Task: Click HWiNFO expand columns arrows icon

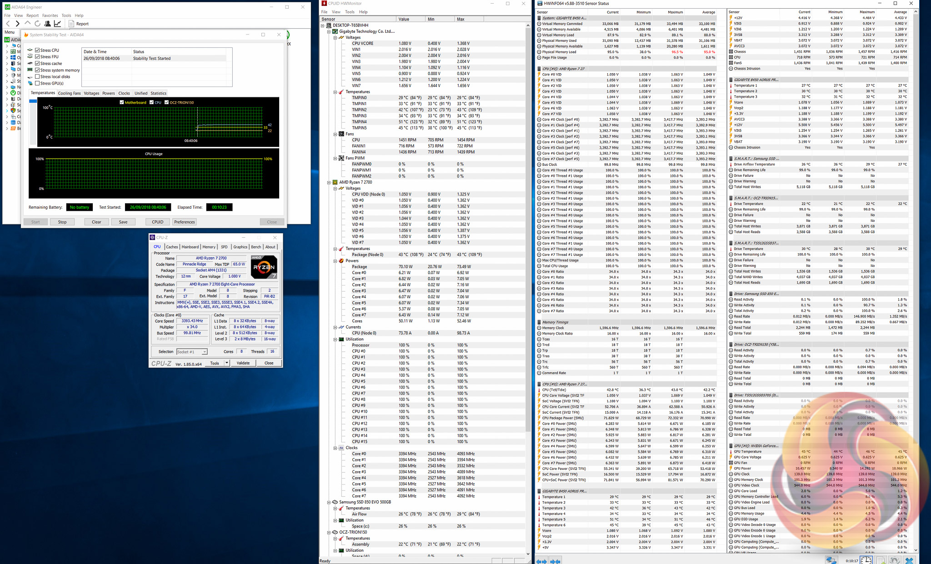Action: (x=541, y=561)
